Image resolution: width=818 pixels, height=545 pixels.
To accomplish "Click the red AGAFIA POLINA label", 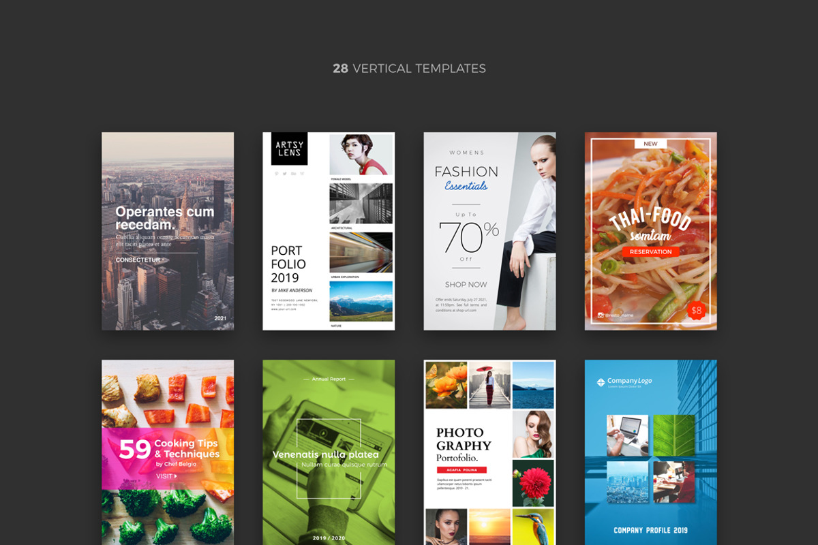I will (461, 470).
